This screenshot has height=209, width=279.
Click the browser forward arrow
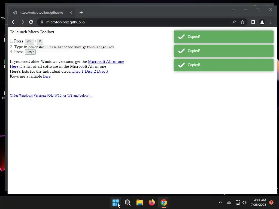[x=22, y=22]
